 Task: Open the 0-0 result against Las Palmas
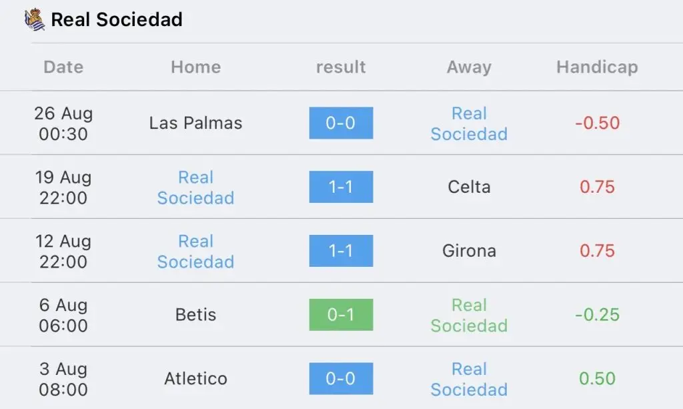point(341,123)
